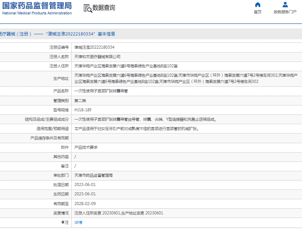
Task: Click the 备注 row label
Action: tap(65, 166)
